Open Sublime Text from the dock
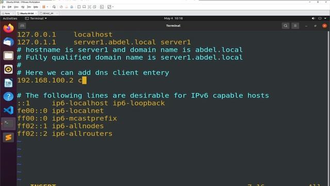Viewport: 330px width, 186px height. 8,137
